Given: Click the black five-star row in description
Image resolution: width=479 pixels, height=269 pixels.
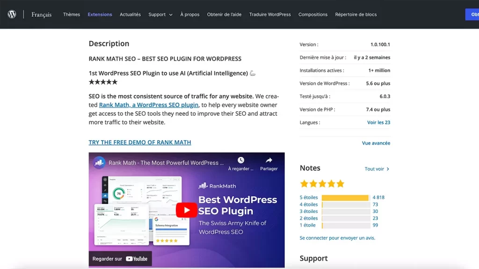Looking at the screenshot, I should (103, 82).
